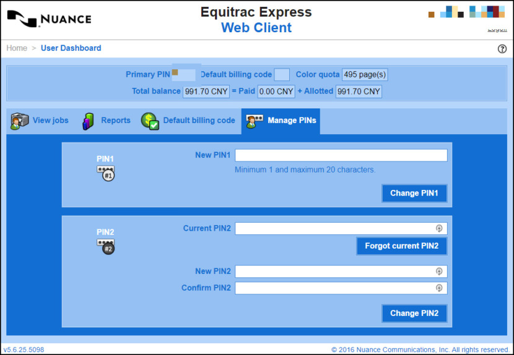Screen dimensions: 514x355
Task: Click the PIN2 #2 keypad icon
Action: point(105,247)
